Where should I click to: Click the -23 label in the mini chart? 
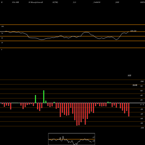coord(94,141)
